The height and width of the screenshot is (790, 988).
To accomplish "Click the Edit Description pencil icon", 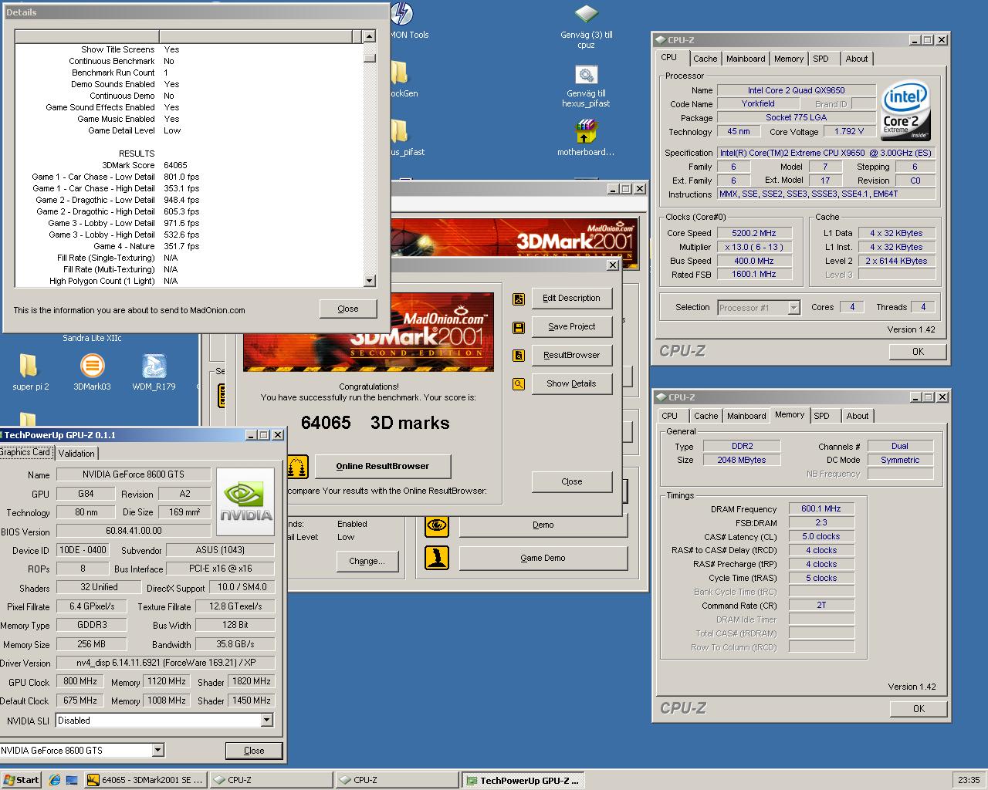I will click(519, 299).
